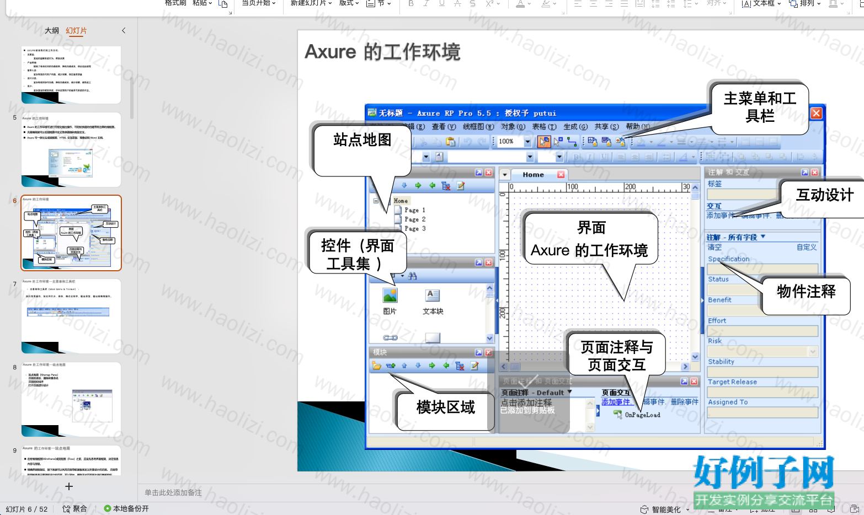This screenshot has width=864, height=515.
Task: Open the 粘贴 paste dropdown
Action: (202, 3)
